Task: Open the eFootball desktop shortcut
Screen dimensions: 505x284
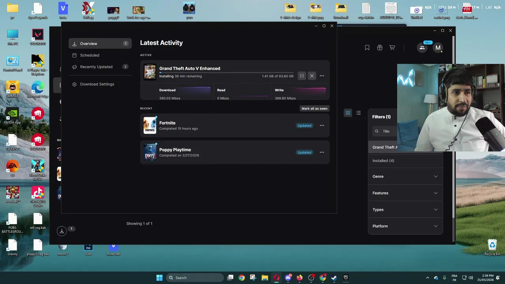Action: click(x=13, y=195)
